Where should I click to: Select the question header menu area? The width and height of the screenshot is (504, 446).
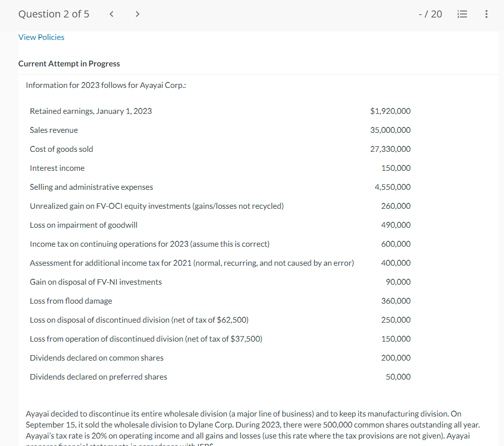[53, 13]
